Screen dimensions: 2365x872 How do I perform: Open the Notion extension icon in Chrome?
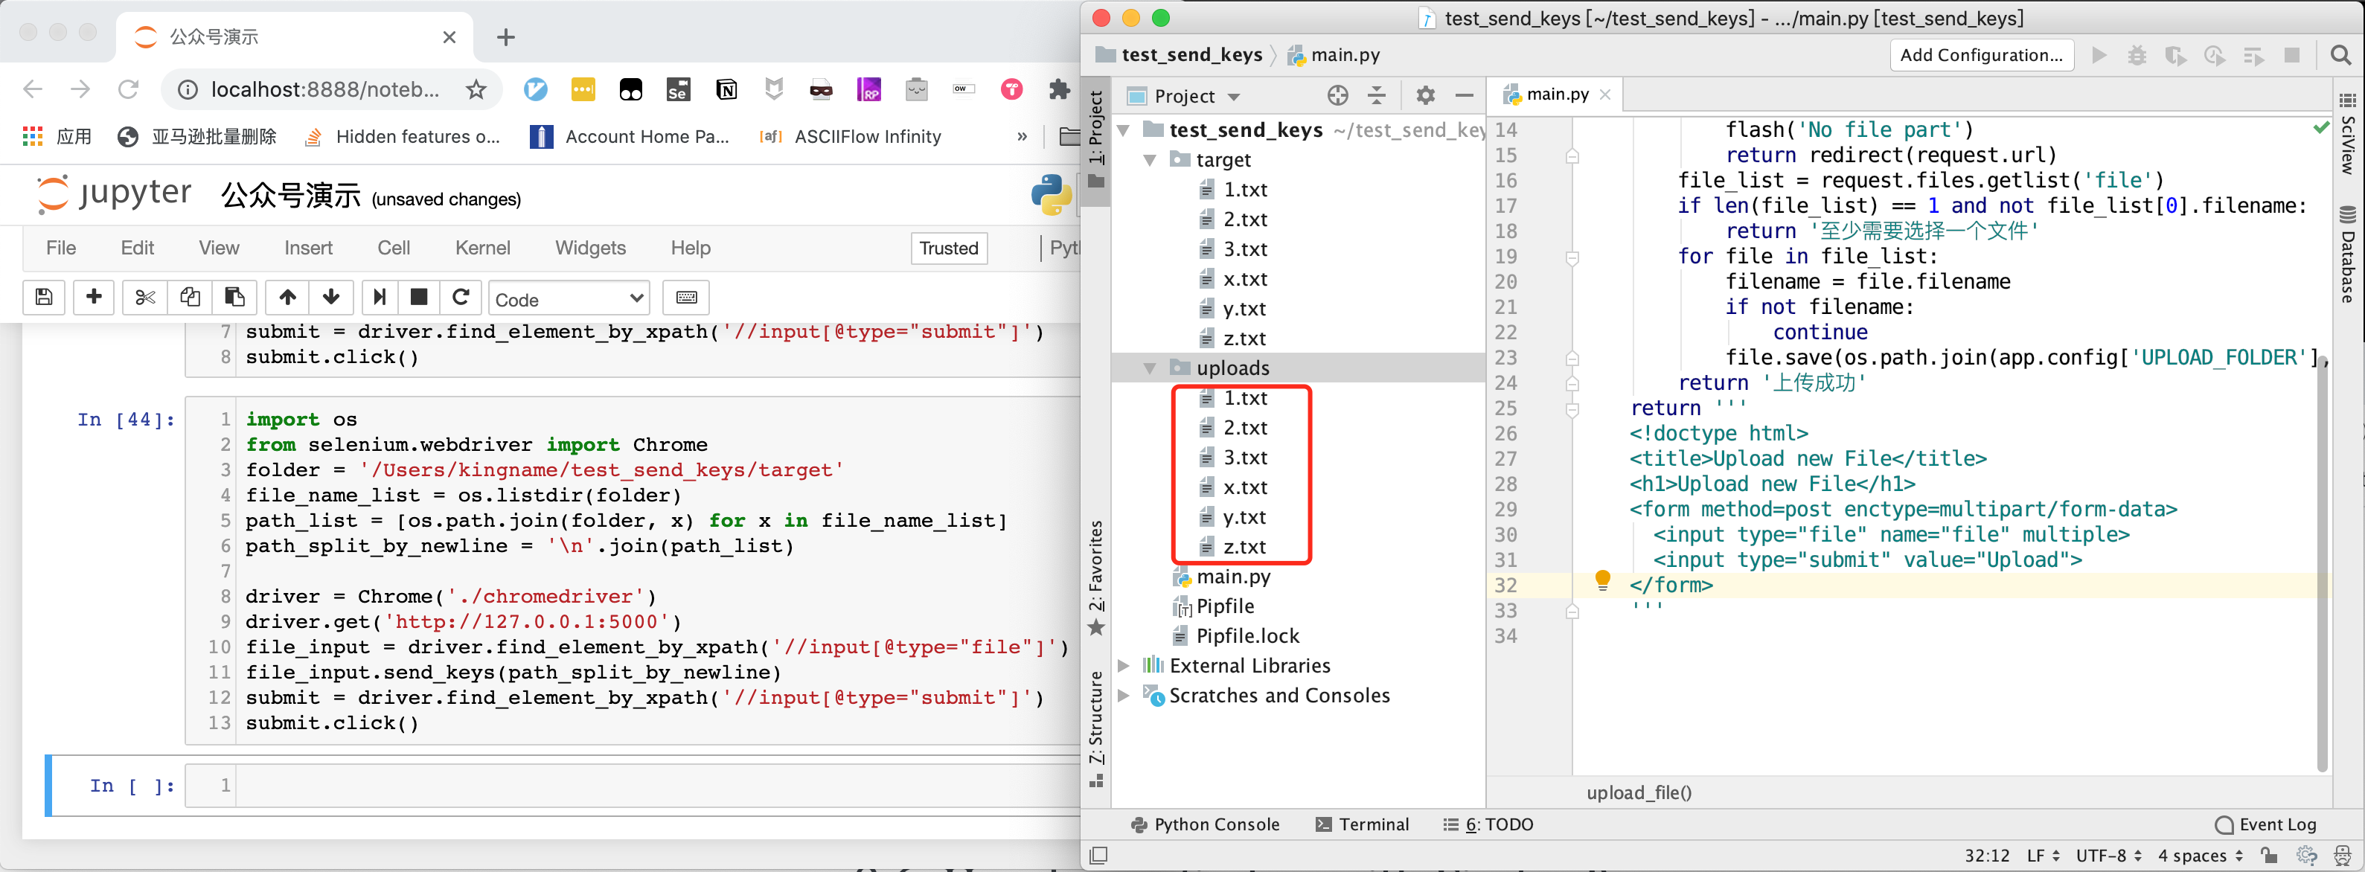(726, 89)
